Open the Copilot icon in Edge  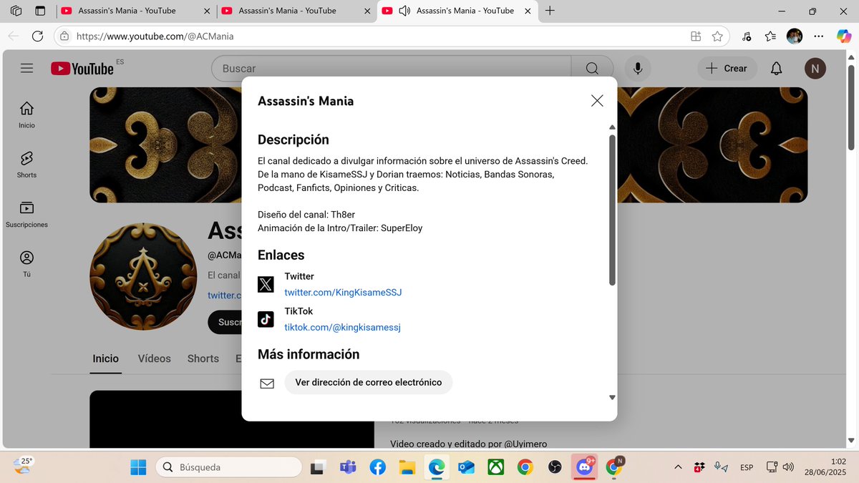click(x=844, y=36)
